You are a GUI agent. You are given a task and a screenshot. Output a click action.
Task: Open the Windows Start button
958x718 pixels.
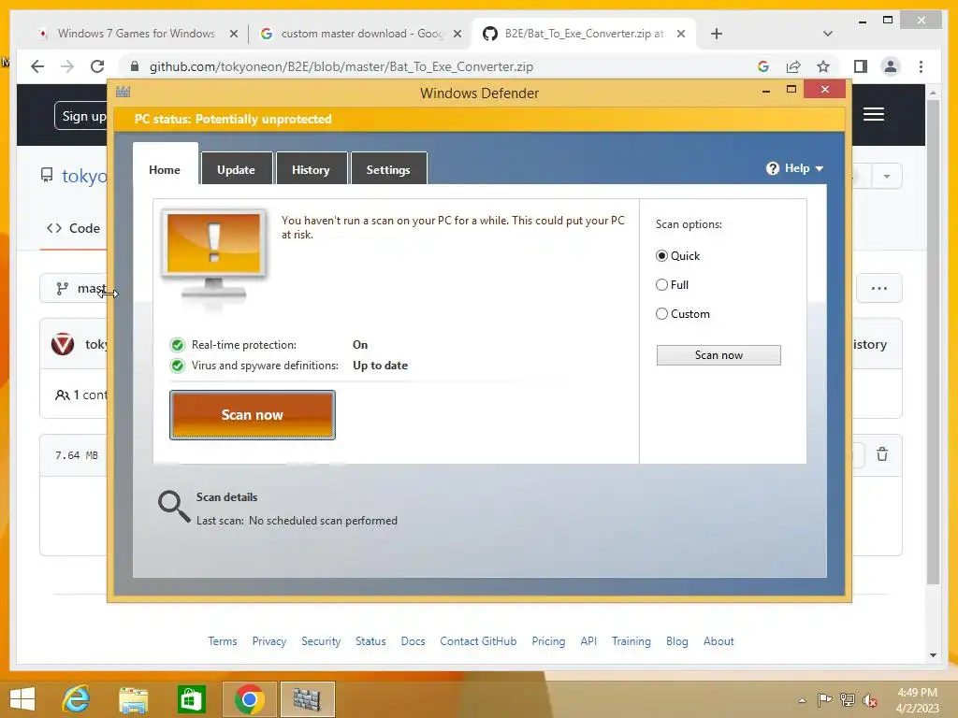click(x=22, y=699)
